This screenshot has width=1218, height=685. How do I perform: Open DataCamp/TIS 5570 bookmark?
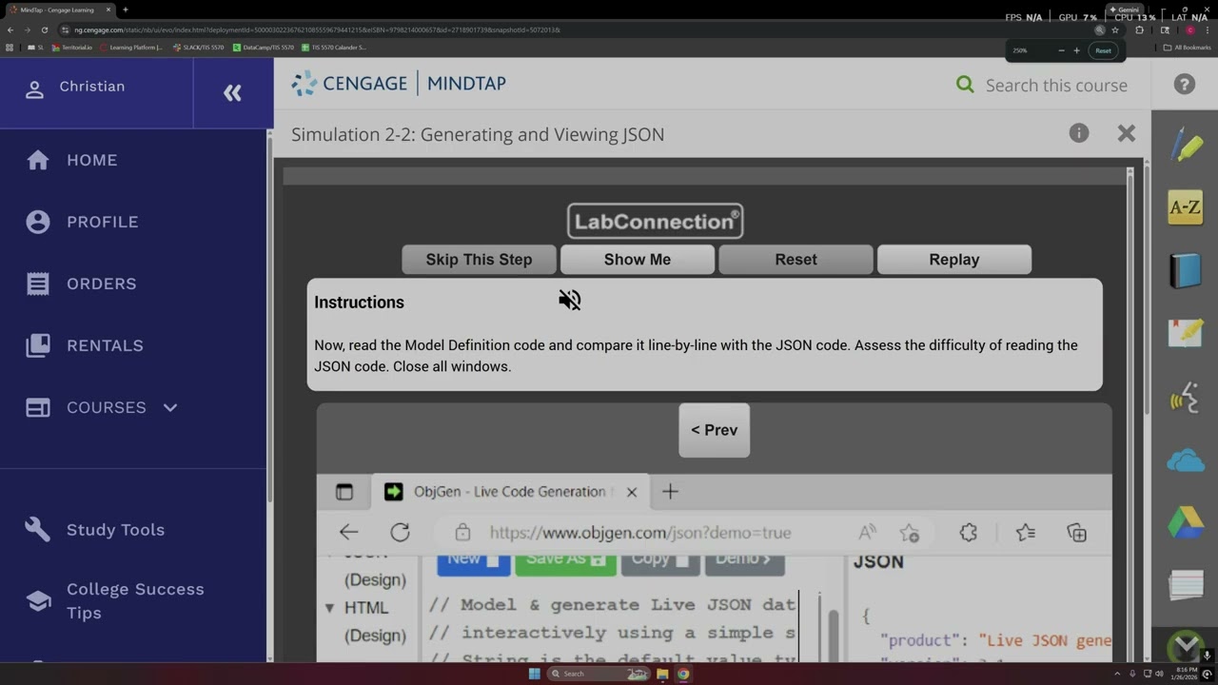[263, 47]
